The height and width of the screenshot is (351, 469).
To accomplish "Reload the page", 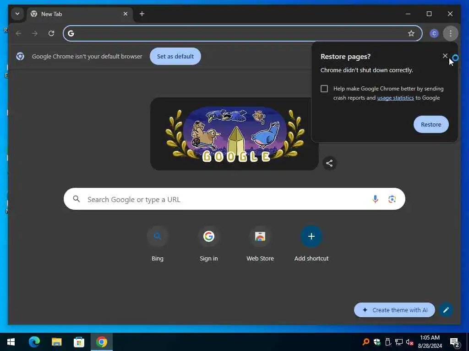I will pos(51,33).
